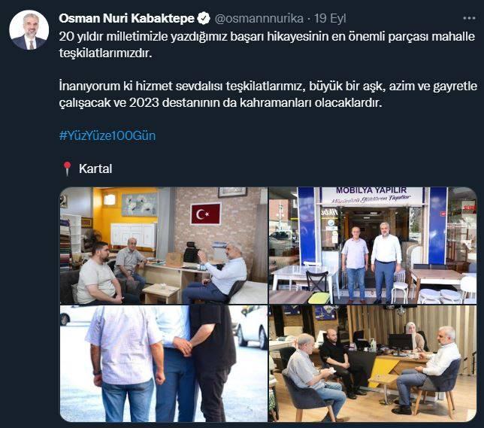This screenshot has width=484, height=428.
Task: Open the Osman Nuri Kabaktepe display name
Action: (x=126, y=19)
